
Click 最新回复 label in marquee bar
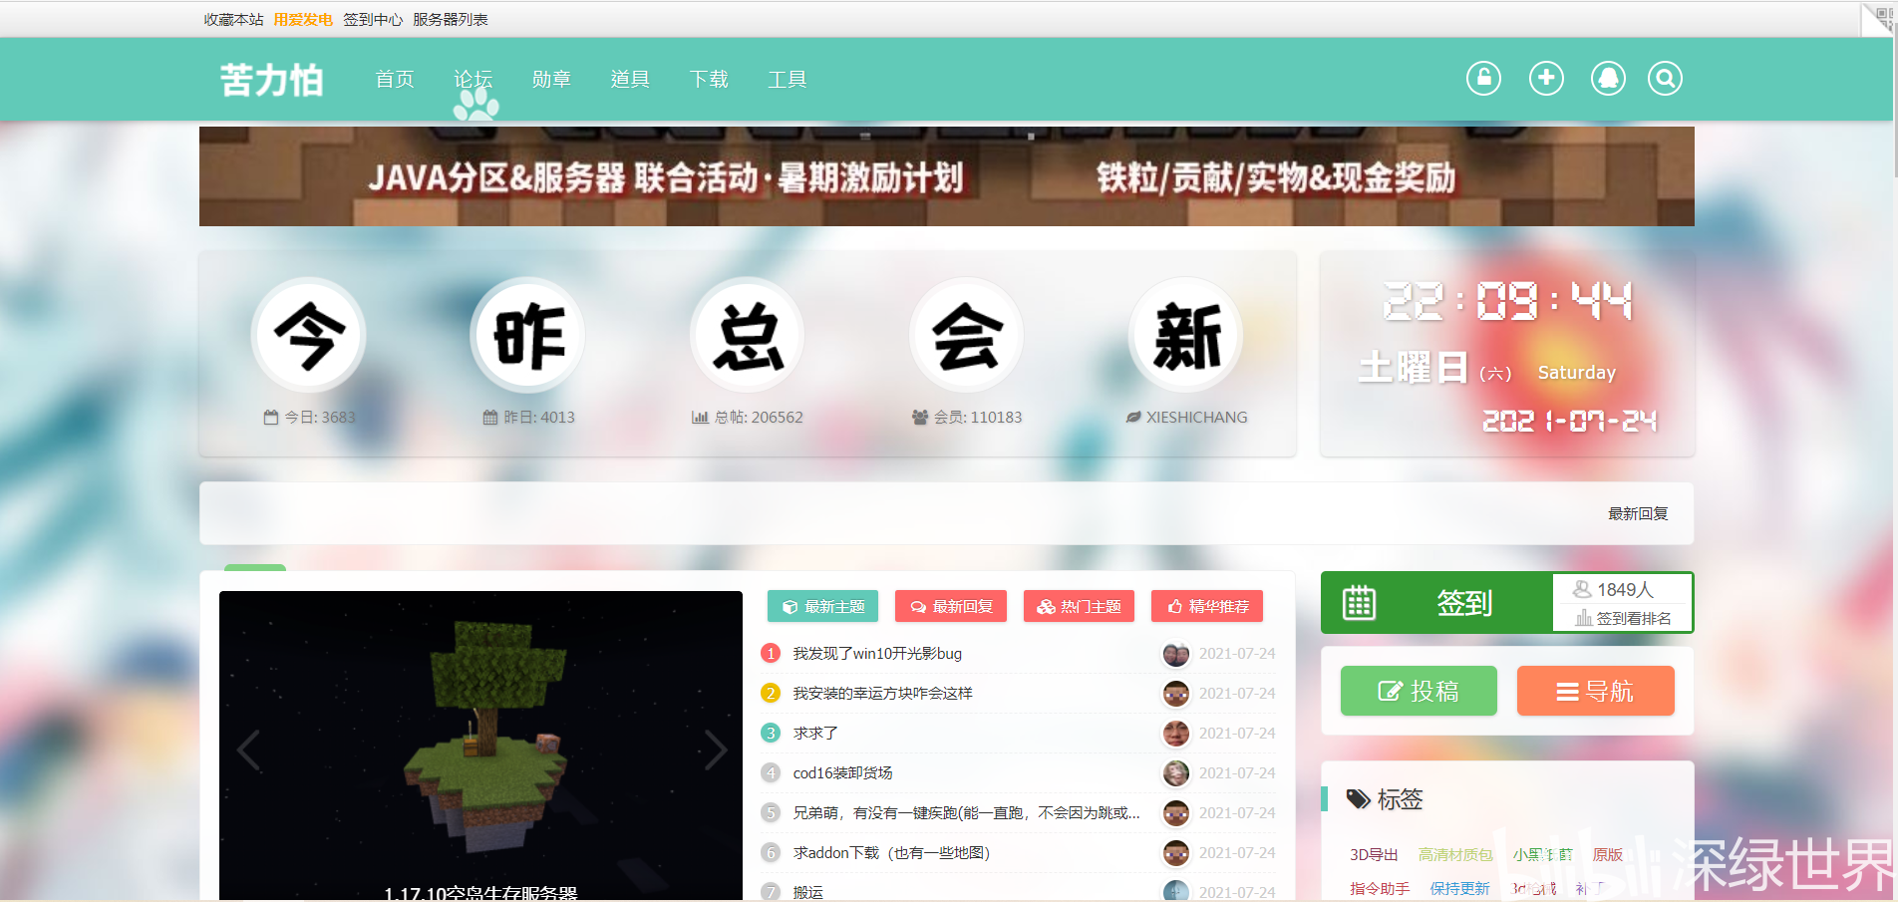click(x=1638, y=514)
